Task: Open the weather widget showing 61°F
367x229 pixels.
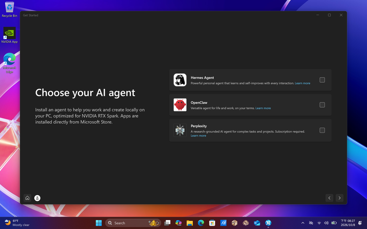Action: coord(17,223)
